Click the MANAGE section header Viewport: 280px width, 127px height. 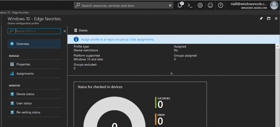14,56
